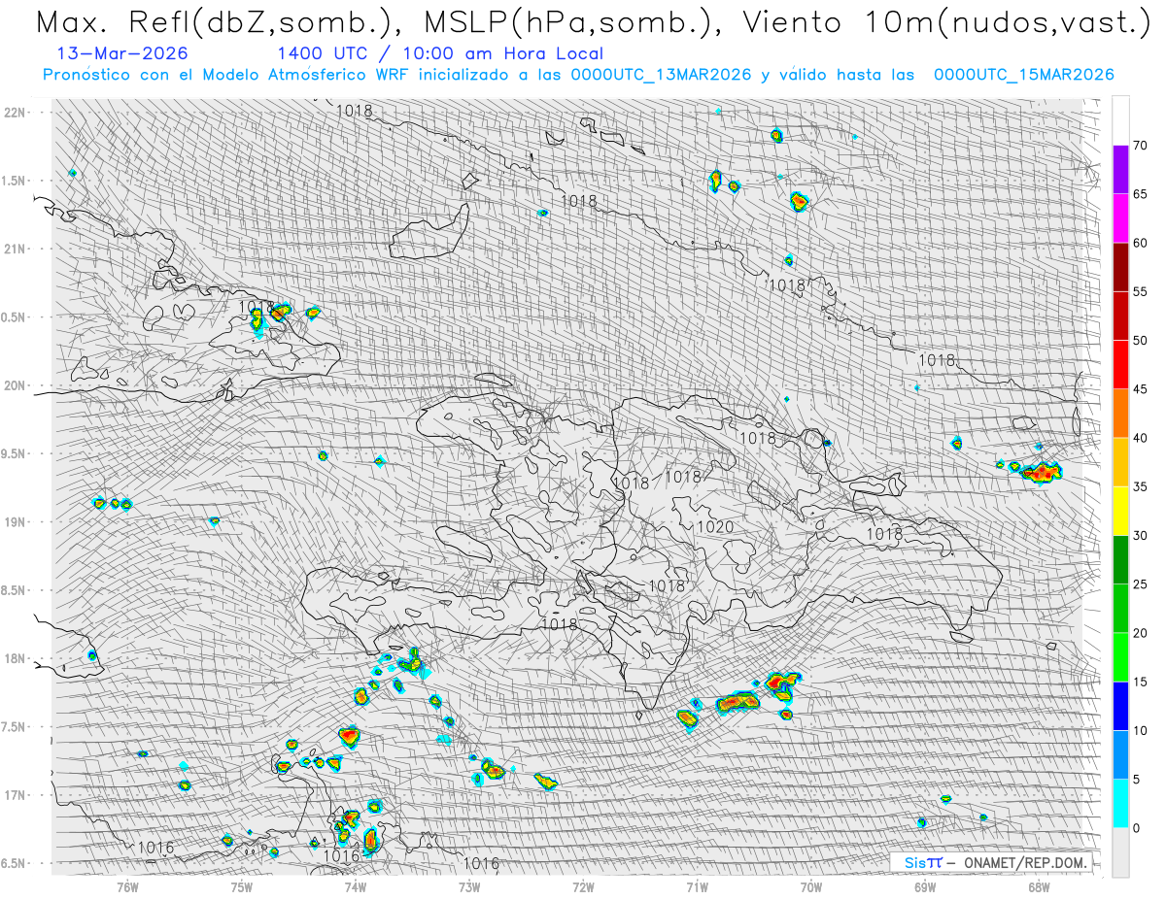Click the '76W' longitude label
Screen dimensions: 1166x900
pos(127,885)
